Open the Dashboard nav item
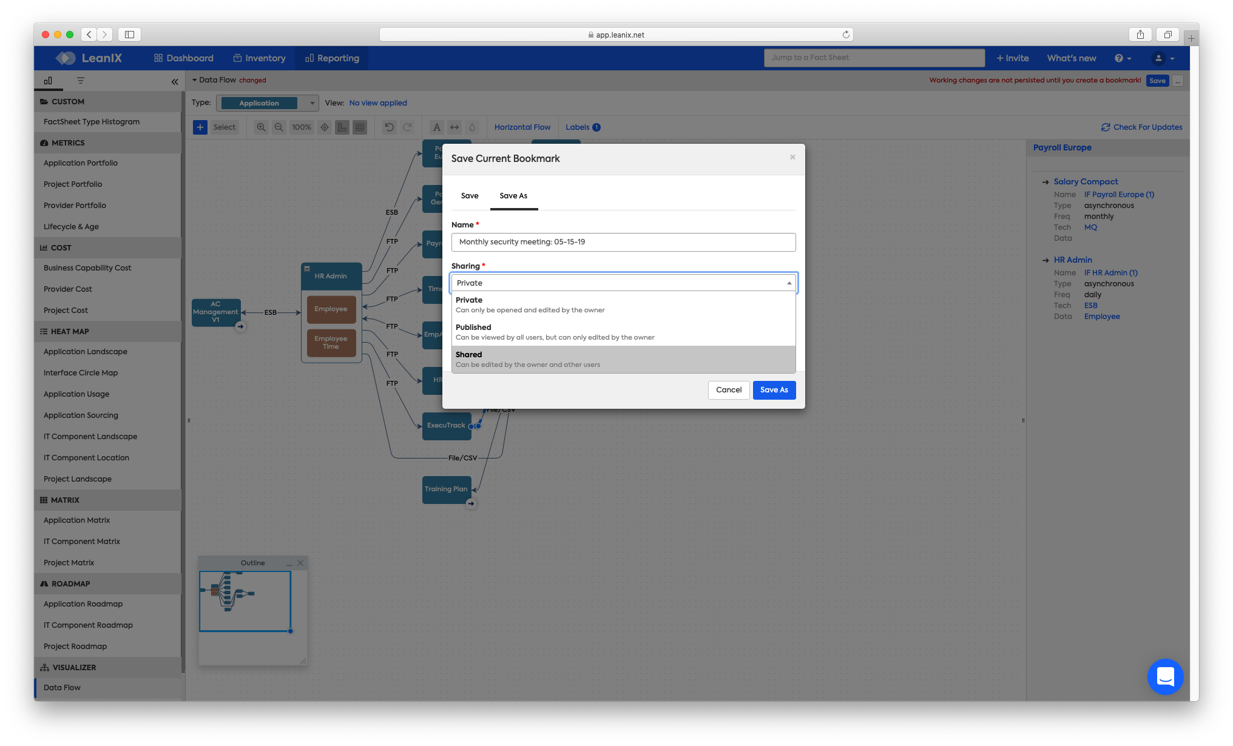This screenshot has width=1233, height=746. tap(183, 58)
